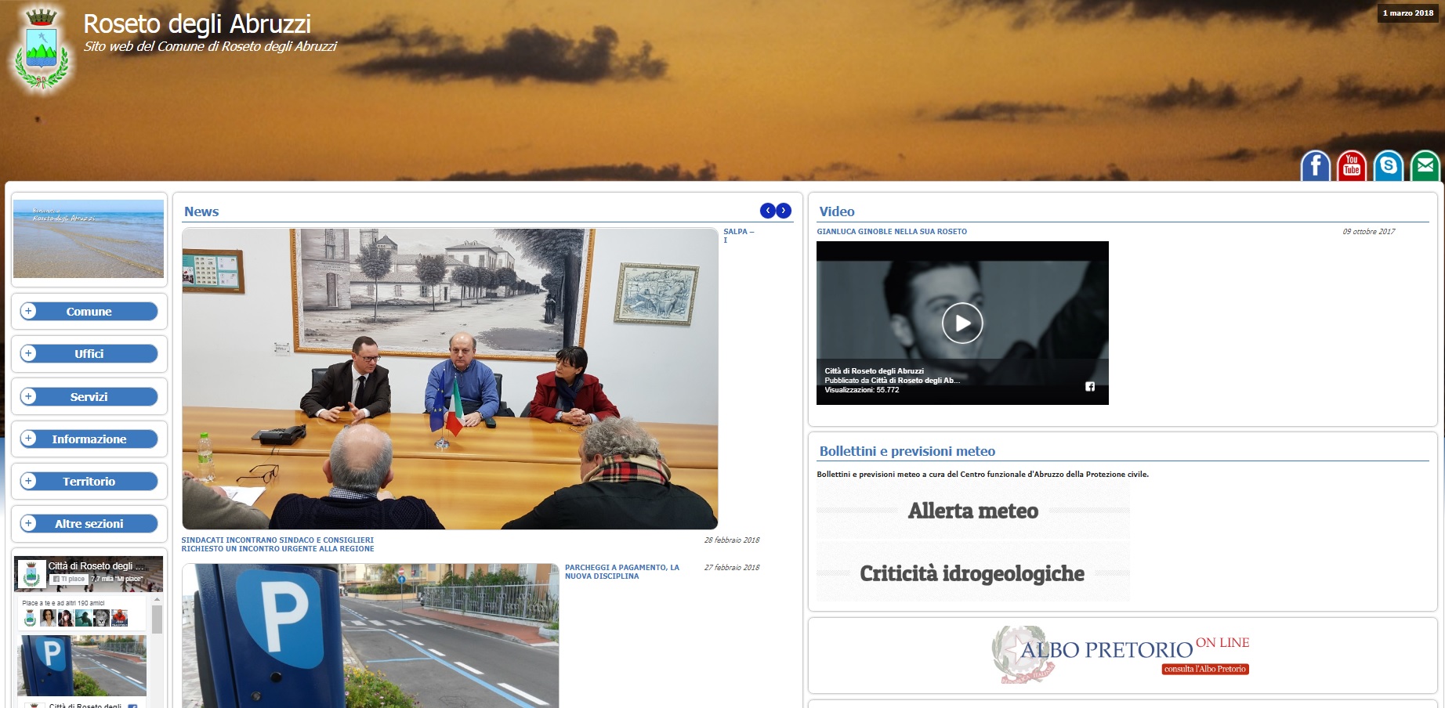
Task: Open the Territorio menu item
Action: coord(89,482)
